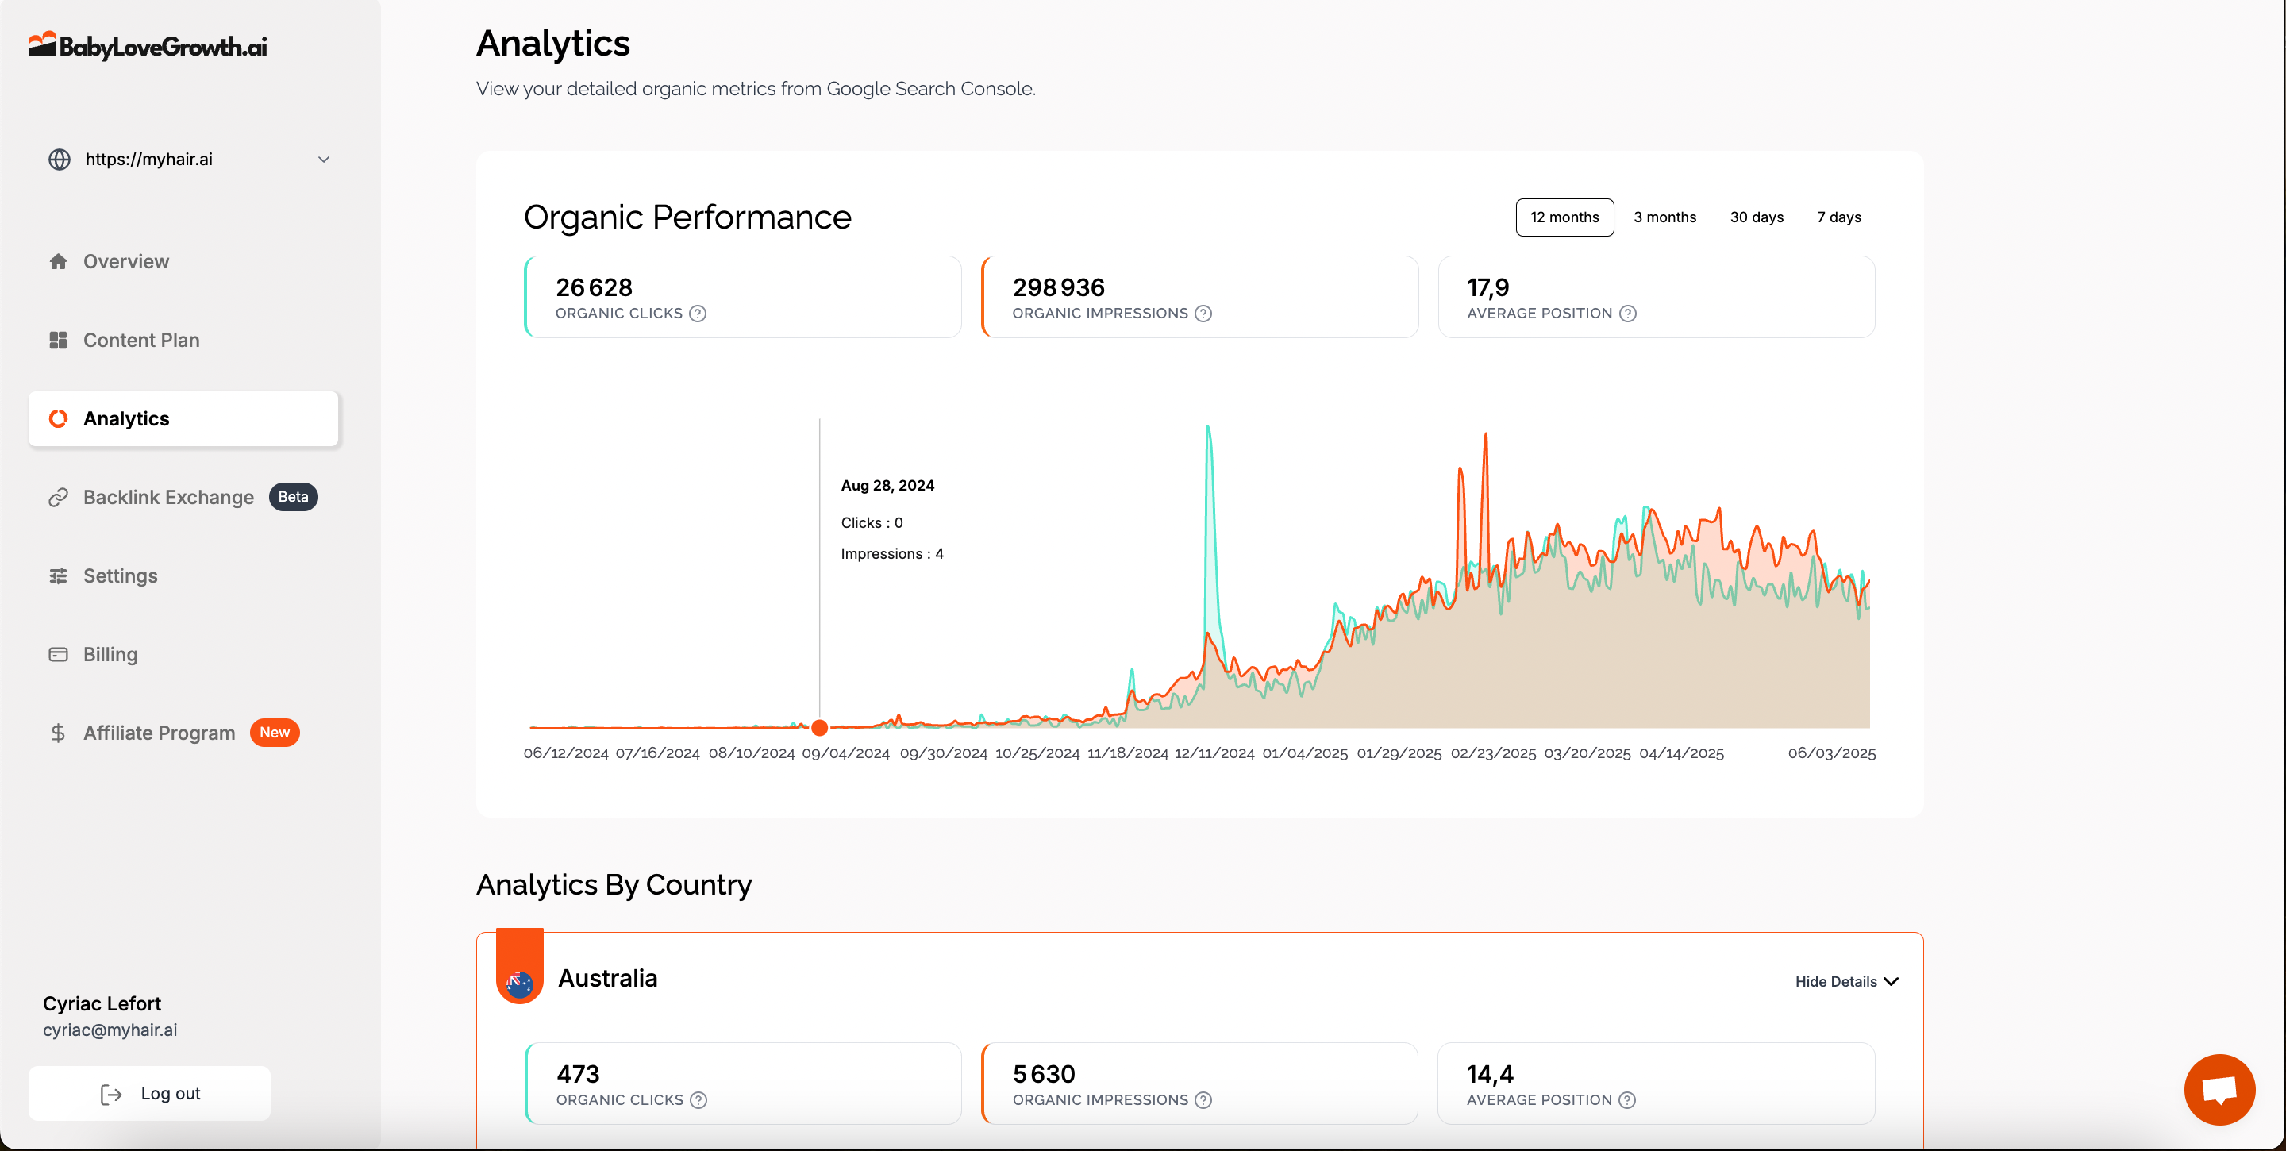Click the Overview home icon
Viewport: 2286px width, 1151px height.
(x=59, y=262)
